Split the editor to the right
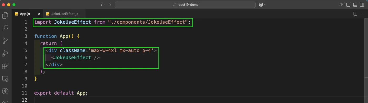This screenshot has width=368, height=103. click(x=355, y=14)
